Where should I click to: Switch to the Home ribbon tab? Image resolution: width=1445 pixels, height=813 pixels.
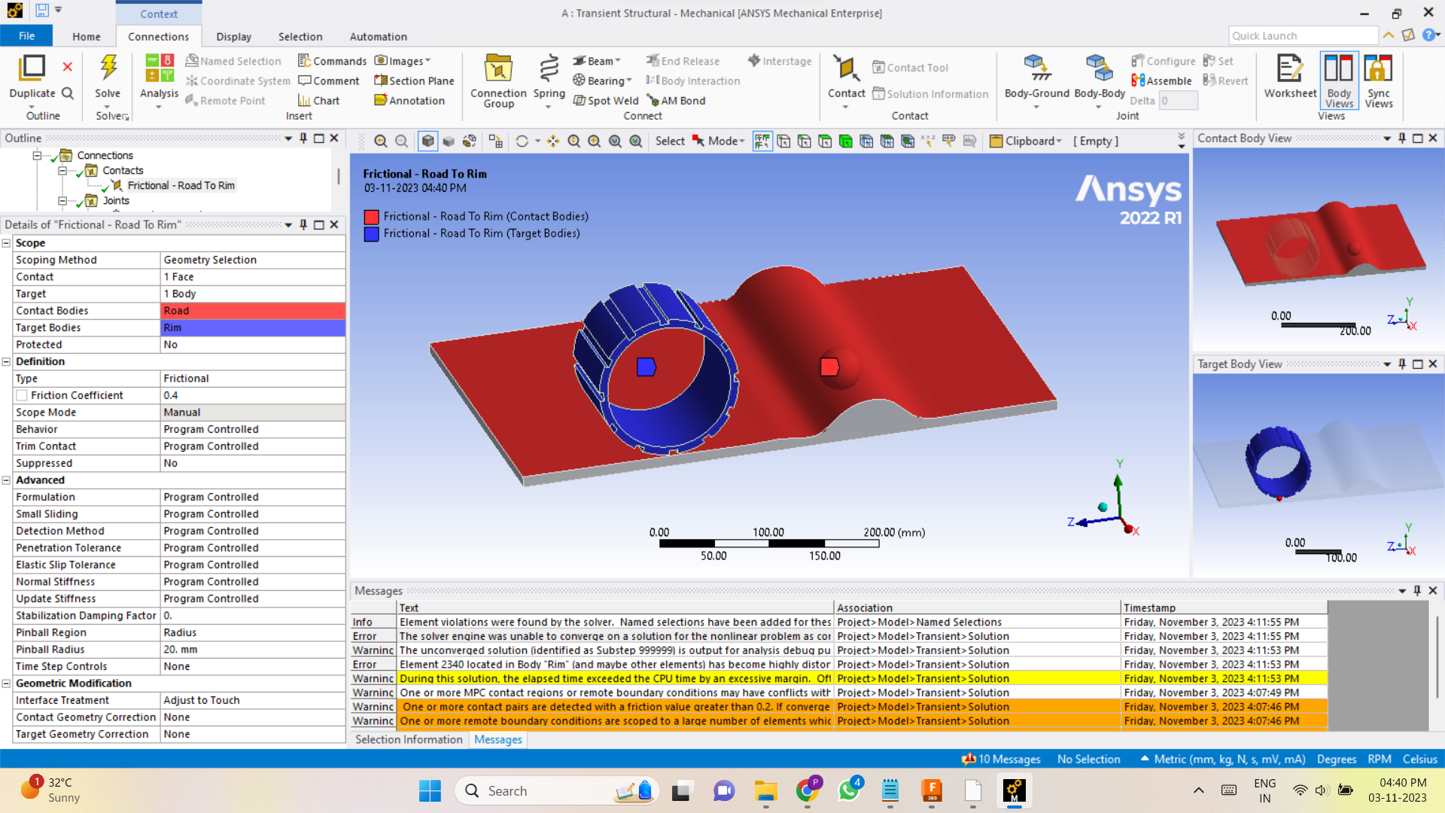pos(87,36)
